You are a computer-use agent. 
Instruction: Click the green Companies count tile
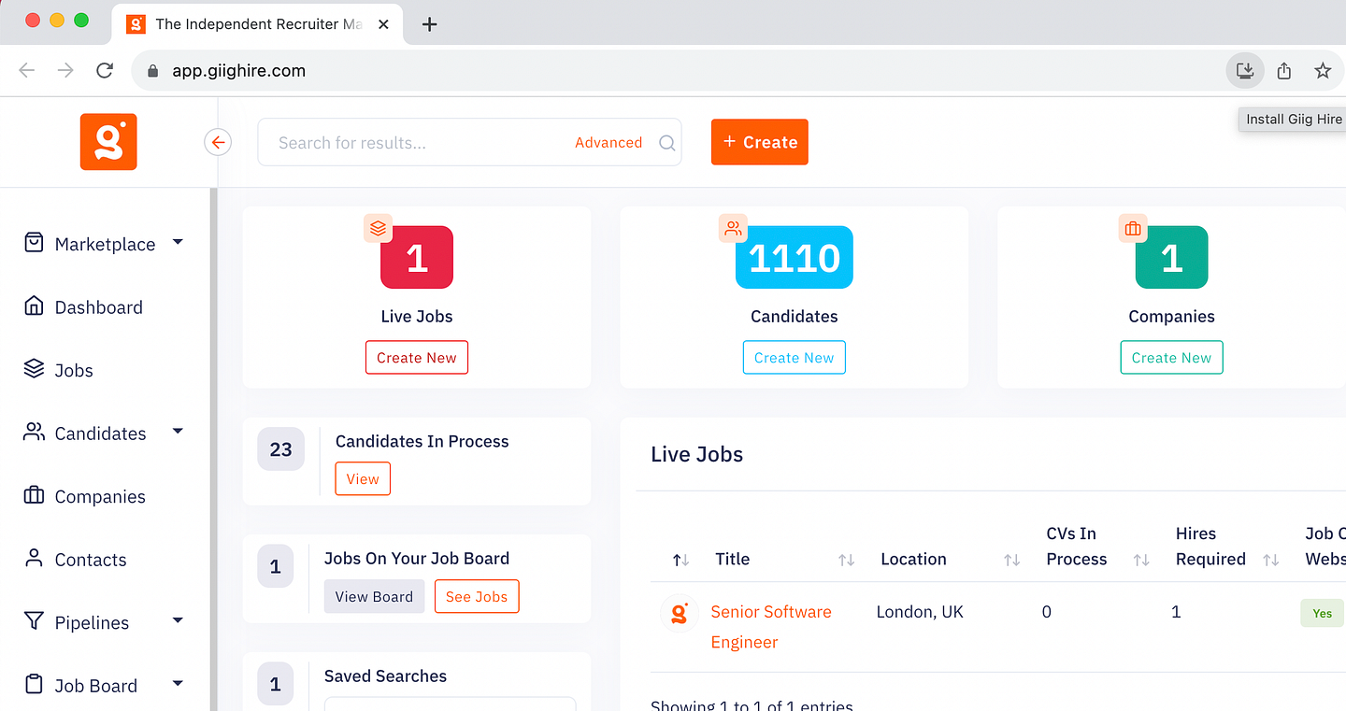click(x=1171, y=257)
